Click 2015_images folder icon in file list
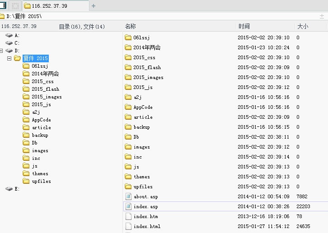Viewport: 328px width, 233px height. point(128,77)
